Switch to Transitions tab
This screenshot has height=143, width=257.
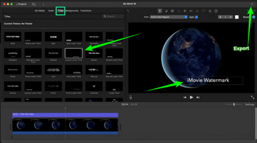[x=86, y=11]
